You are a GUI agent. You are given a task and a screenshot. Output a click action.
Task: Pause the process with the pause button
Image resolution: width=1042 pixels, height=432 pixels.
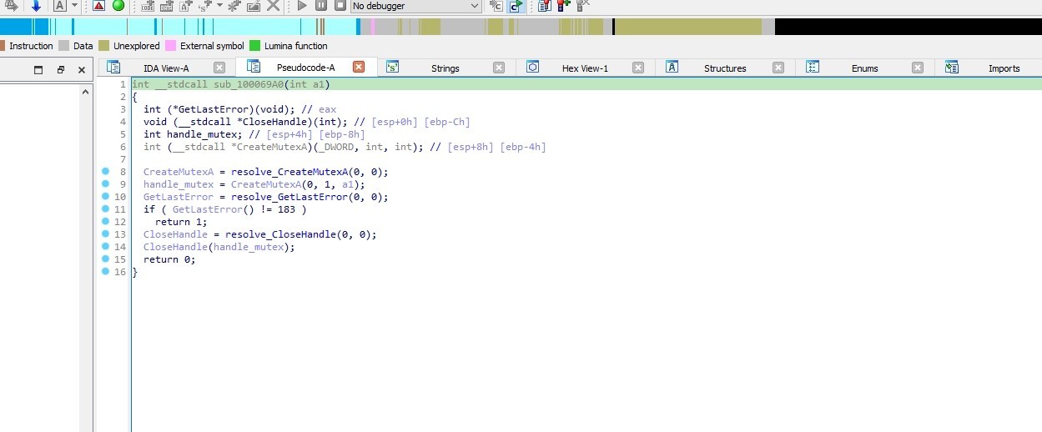tap(321, 5)
